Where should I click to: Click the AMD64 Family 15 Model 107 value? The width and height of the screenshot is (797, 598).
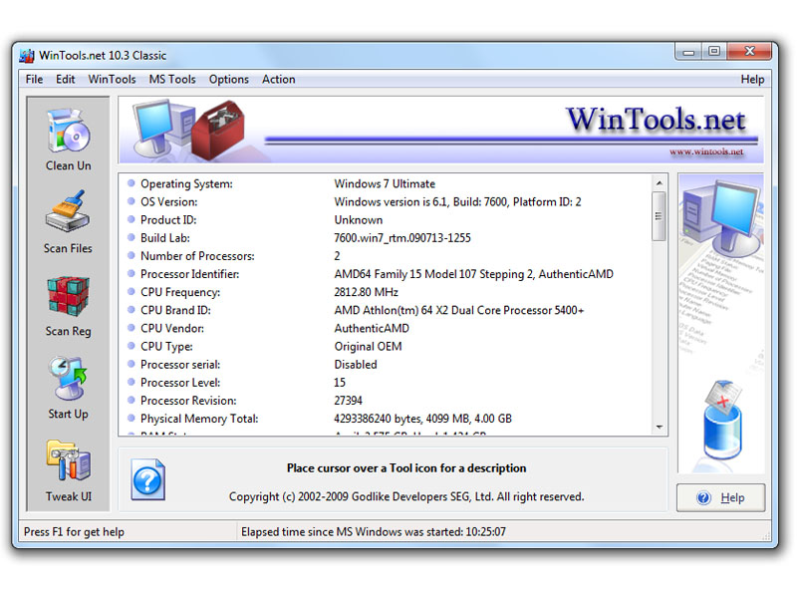(x=474, y=274)
